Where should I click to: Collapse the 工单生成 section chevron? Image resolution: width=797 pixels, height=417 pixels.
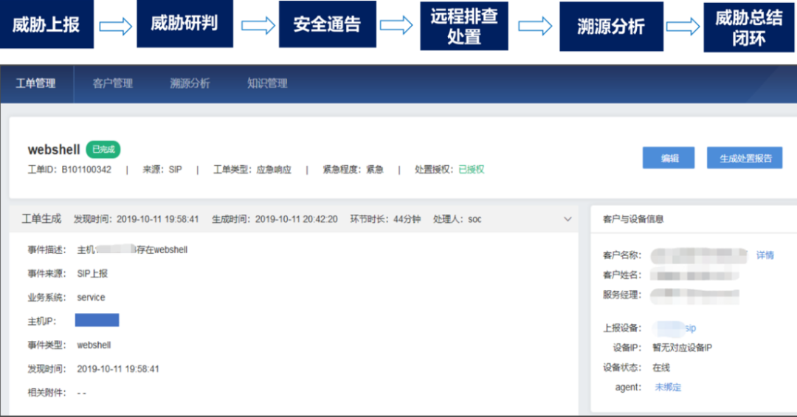pos(567,219)
